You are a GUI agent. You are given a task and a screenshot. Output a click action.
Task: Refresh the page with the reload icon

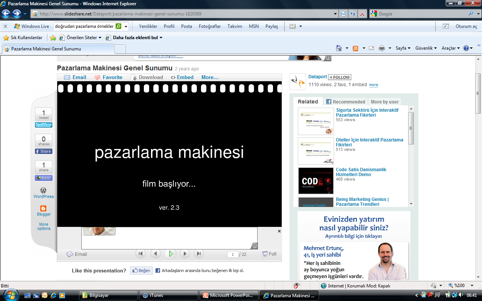click(353, 14)
